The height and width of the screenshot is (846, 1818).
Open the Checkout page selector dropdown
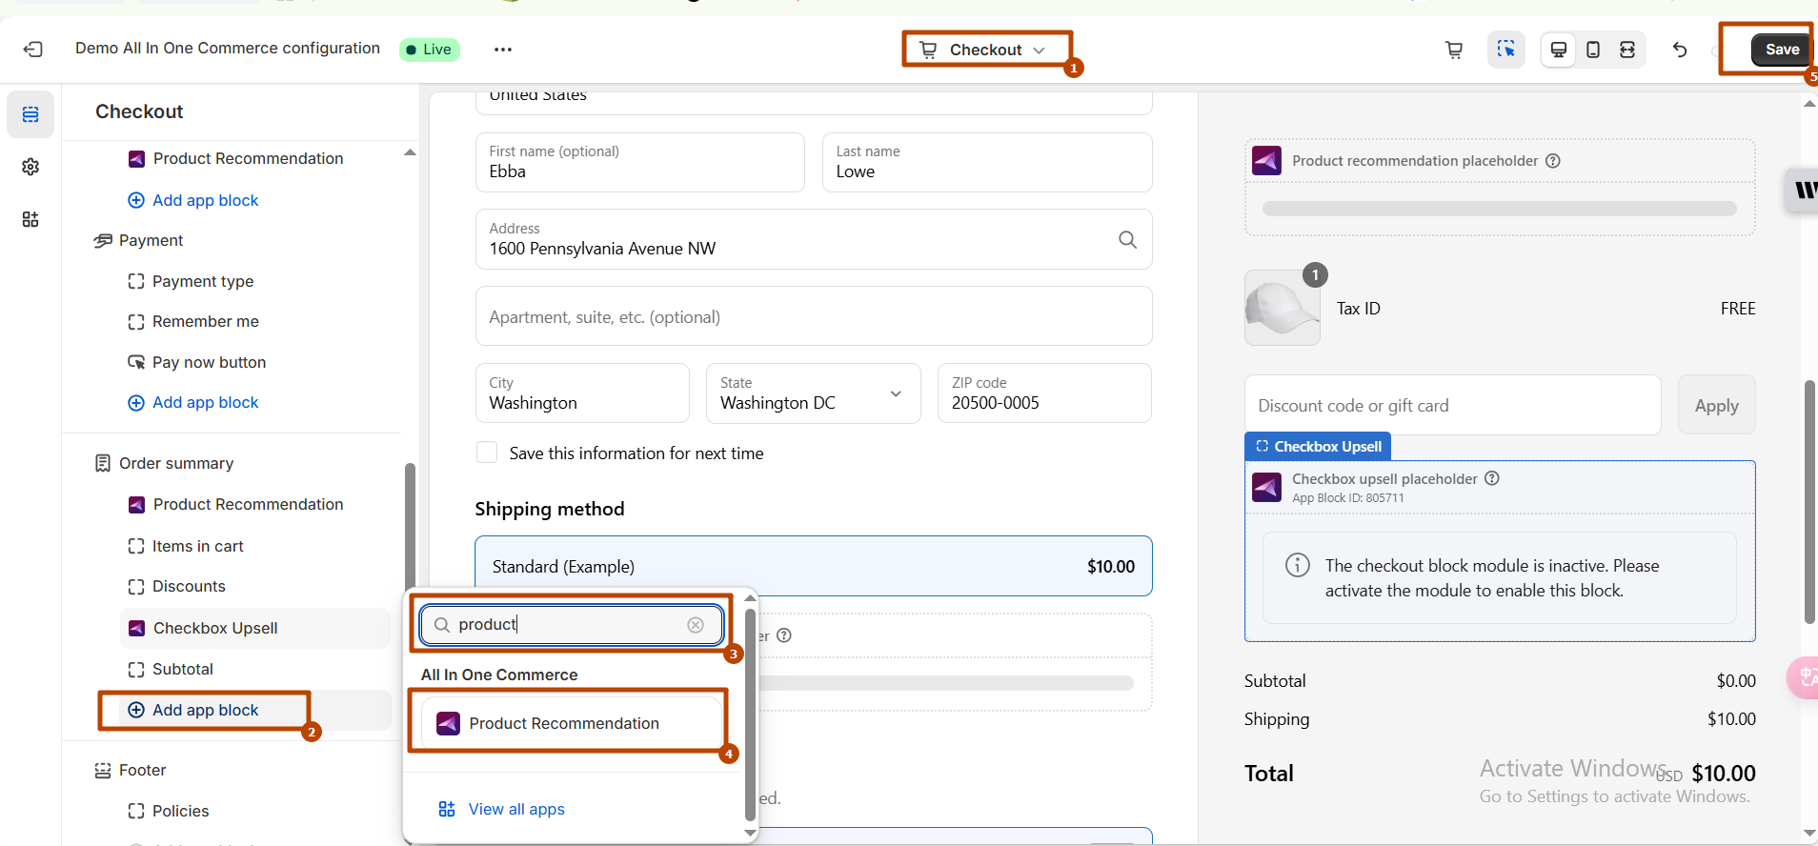pyautogui.click(x=986, y=50)
